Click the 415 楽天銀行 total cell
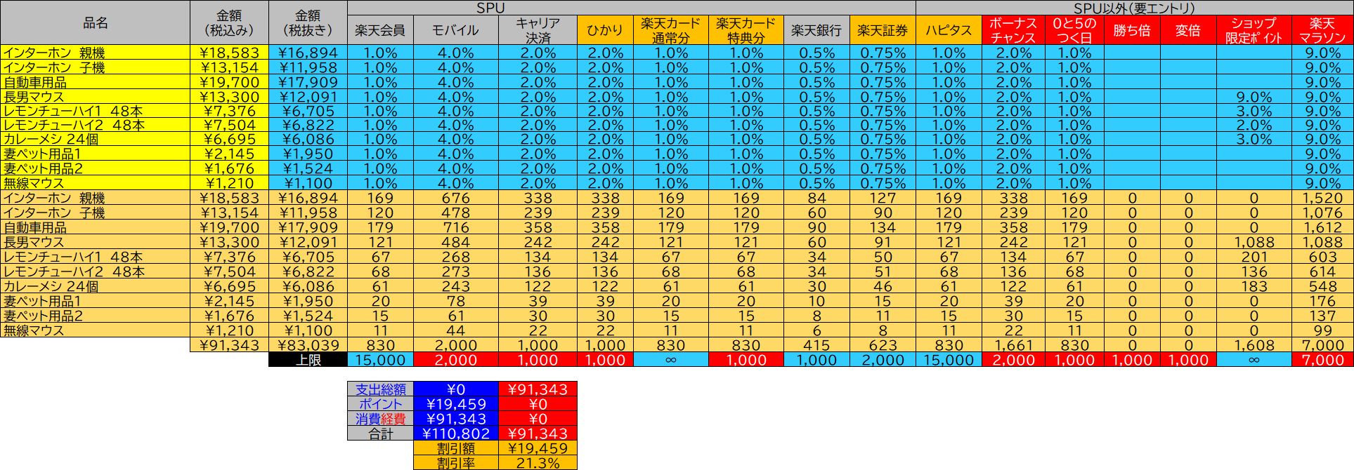Screen dimensions: 1354x470 (816, 345)
